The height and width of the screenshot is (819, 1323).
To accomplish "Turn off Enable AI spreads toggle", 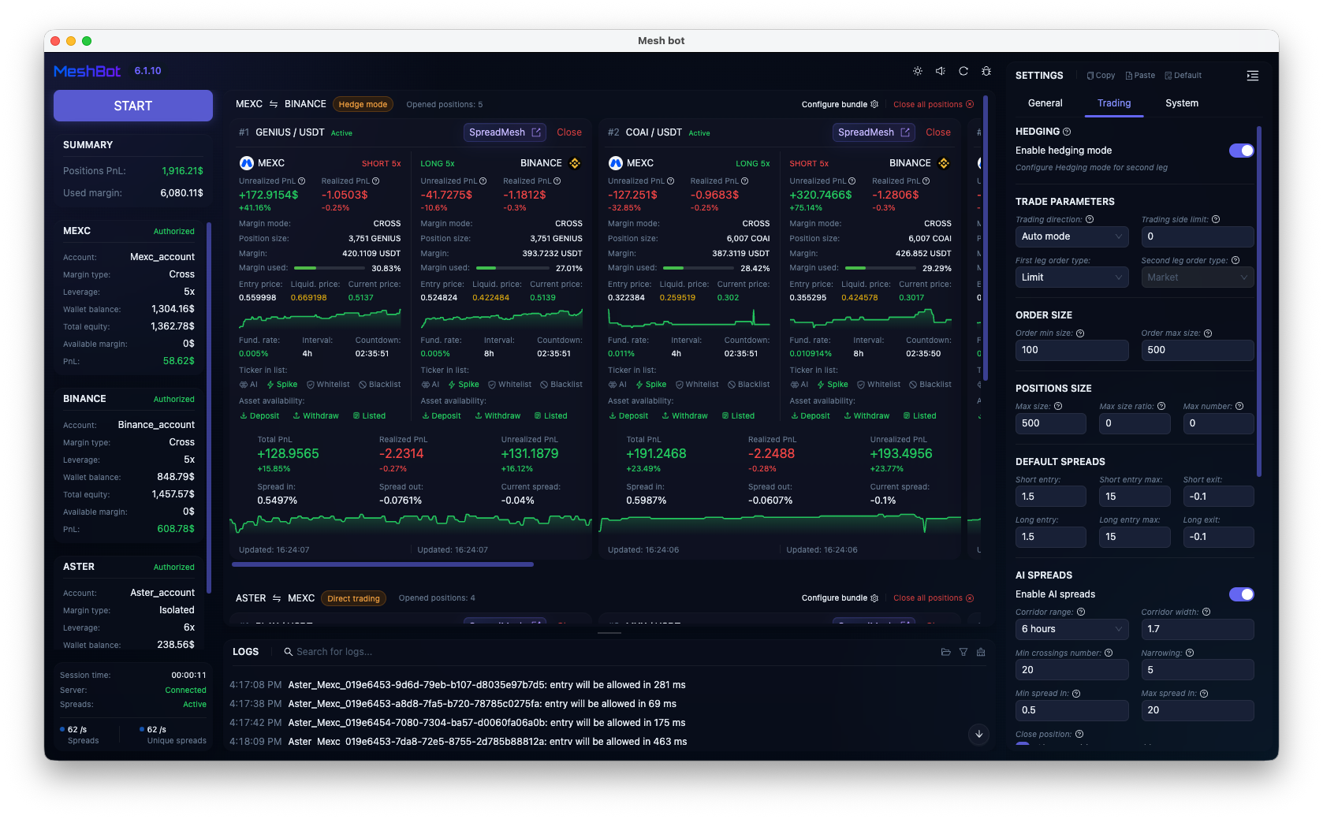I will point(1241,594).
